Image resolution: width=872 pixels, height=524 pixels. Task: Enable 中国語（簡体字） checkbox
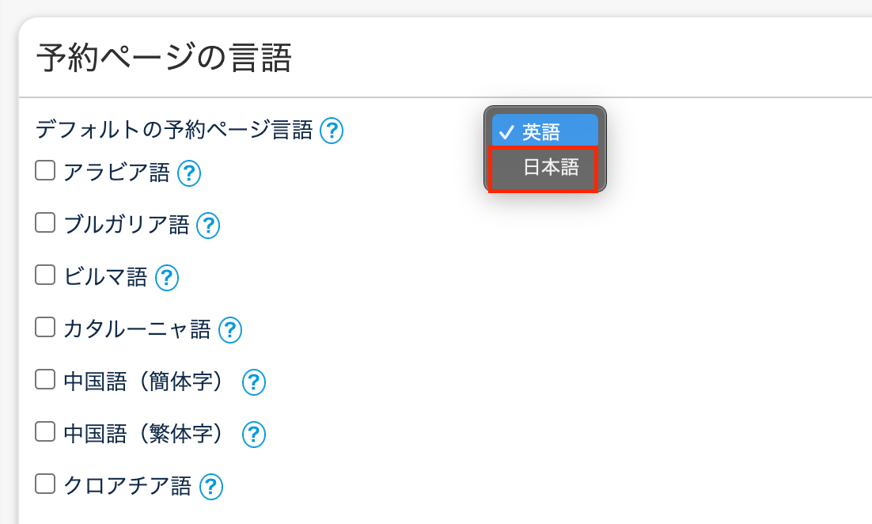tap(45, 381)
